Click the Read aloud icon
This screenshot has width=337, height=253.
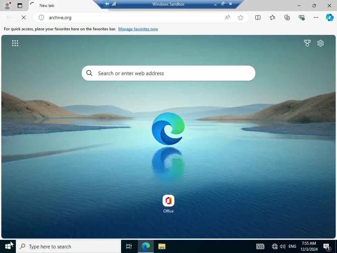[x=227, y=17]
